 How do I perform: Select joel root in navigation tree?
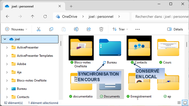click(x=30, y=39)
